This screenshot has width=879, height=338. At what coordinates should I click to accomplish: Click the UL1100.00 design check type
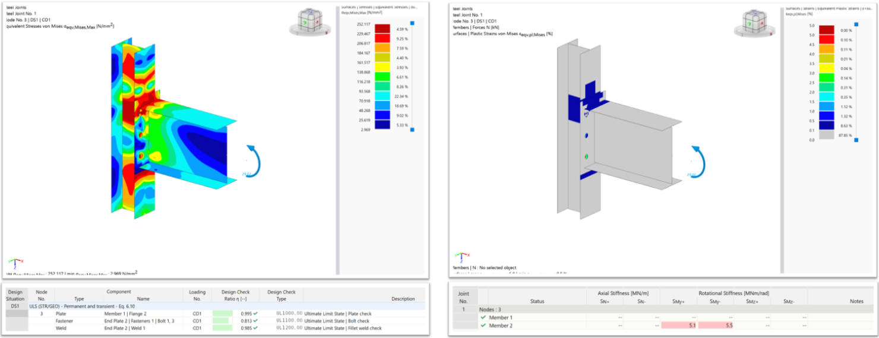290,320
